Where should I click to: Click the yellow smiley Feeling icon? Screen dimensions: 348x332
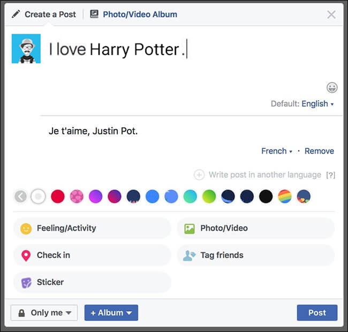[x=26, y=229]
